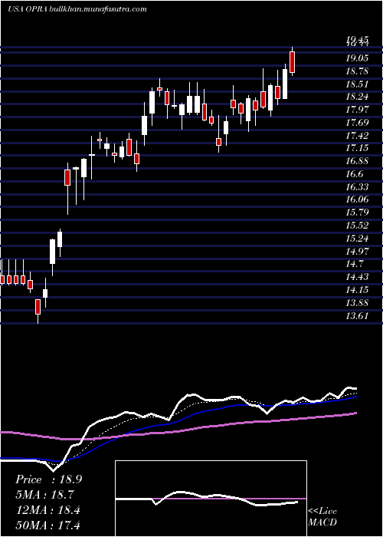Viewport: 383px width, 537px height.
Task: Click the 17.42 price axis label
Action: pos(357,136)
